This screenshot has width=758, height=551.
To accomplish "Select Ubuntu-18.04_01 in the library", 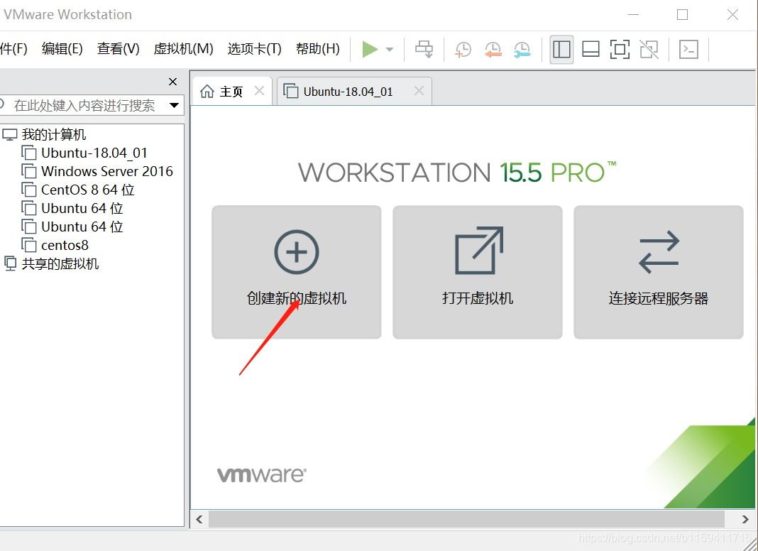I will [94, 153].
